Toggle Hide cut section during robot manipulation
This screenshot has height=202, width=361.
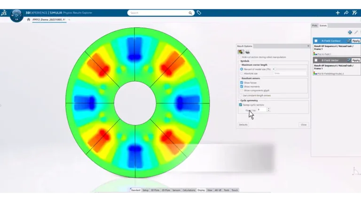click(x=239, y=57)
